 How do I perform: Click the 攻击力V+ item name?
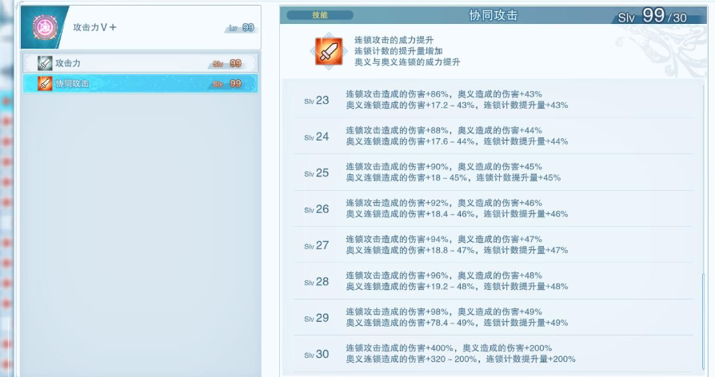pyautogui.click(x=95, y=27)
